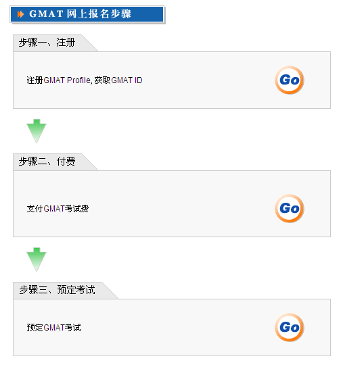The width and height of the screenshot is (364, 367).
Task: Click the word 注册 starting step one description
Action: 35,80
